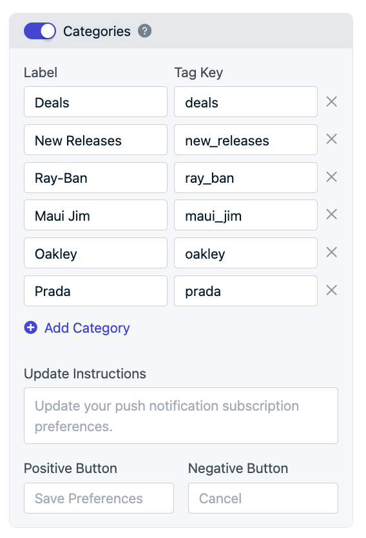Screen dimensions: 366x538
Task: Remove the Prada category row
Action: [331, 290]
